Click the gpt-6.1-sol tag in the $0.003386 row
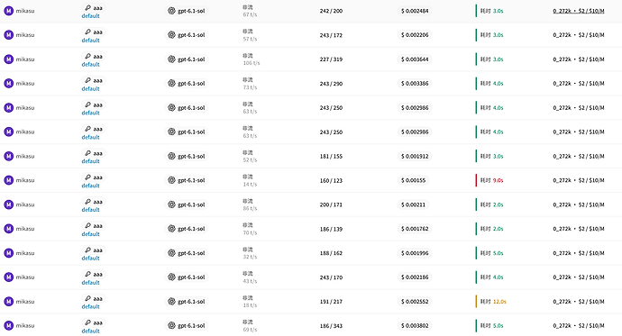This screenshot has width=622, height=336. tap(187, 84)
